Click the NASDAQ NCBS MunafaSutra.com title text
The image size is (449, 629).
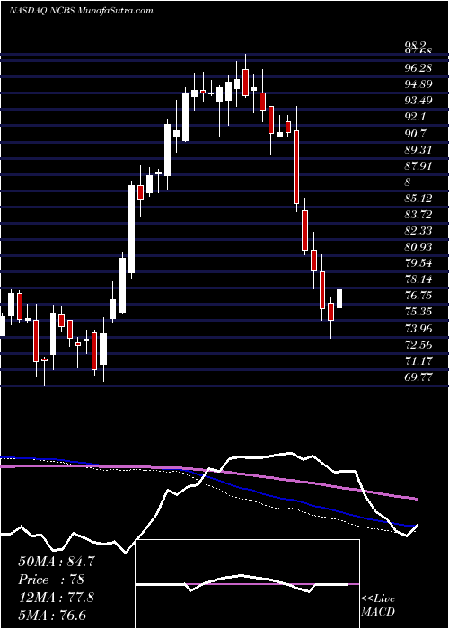[x=81, y=11]
